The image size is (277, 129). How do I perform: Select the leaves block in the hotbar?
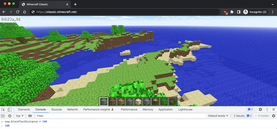coord(164,102)
